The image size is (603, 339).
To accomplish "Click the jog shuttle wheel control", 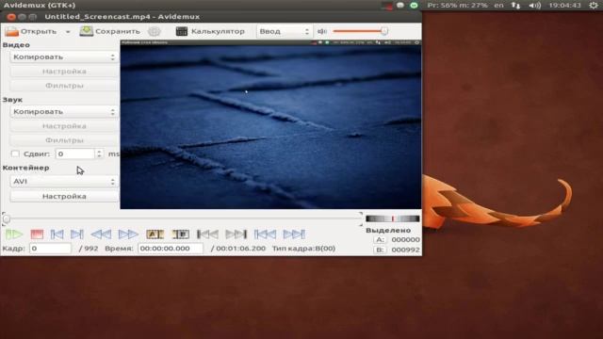I will [393, 218].
